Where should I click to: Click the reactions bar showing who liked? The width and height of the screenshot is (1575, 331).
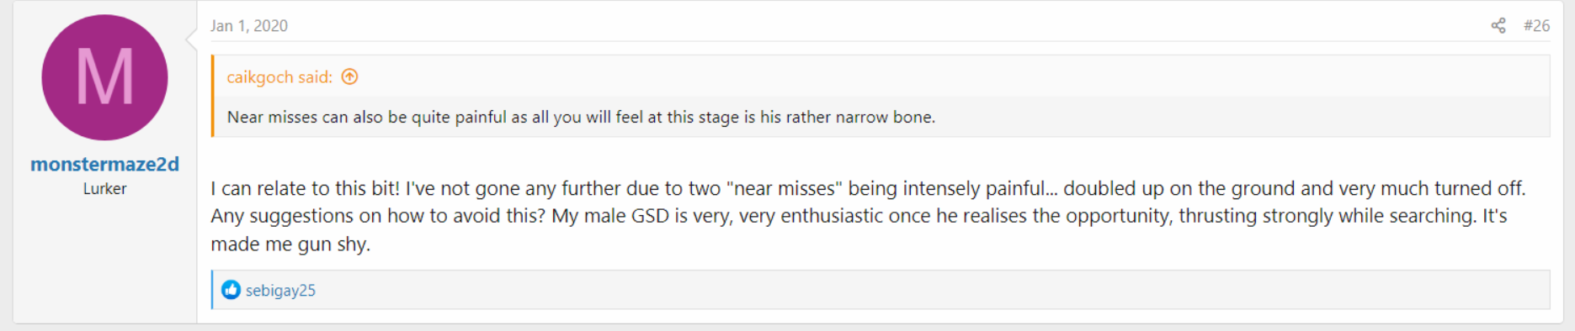click(881, 290)
